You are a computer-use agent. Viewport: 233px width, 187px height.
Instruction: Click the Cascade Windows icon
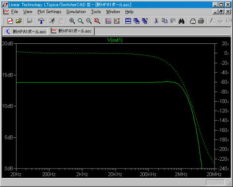point(136,21)
